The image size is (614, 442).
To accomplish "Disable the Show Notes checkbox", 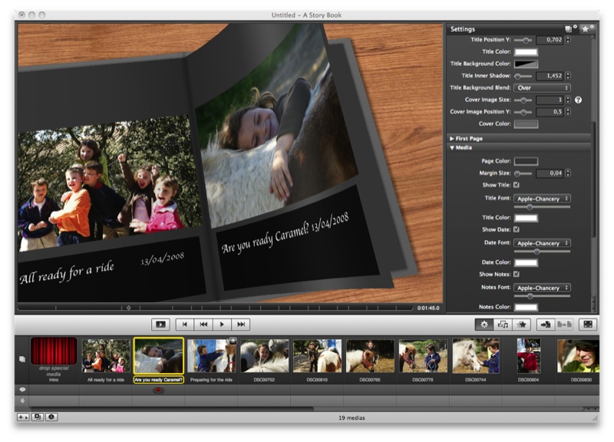I will [517, 274].
